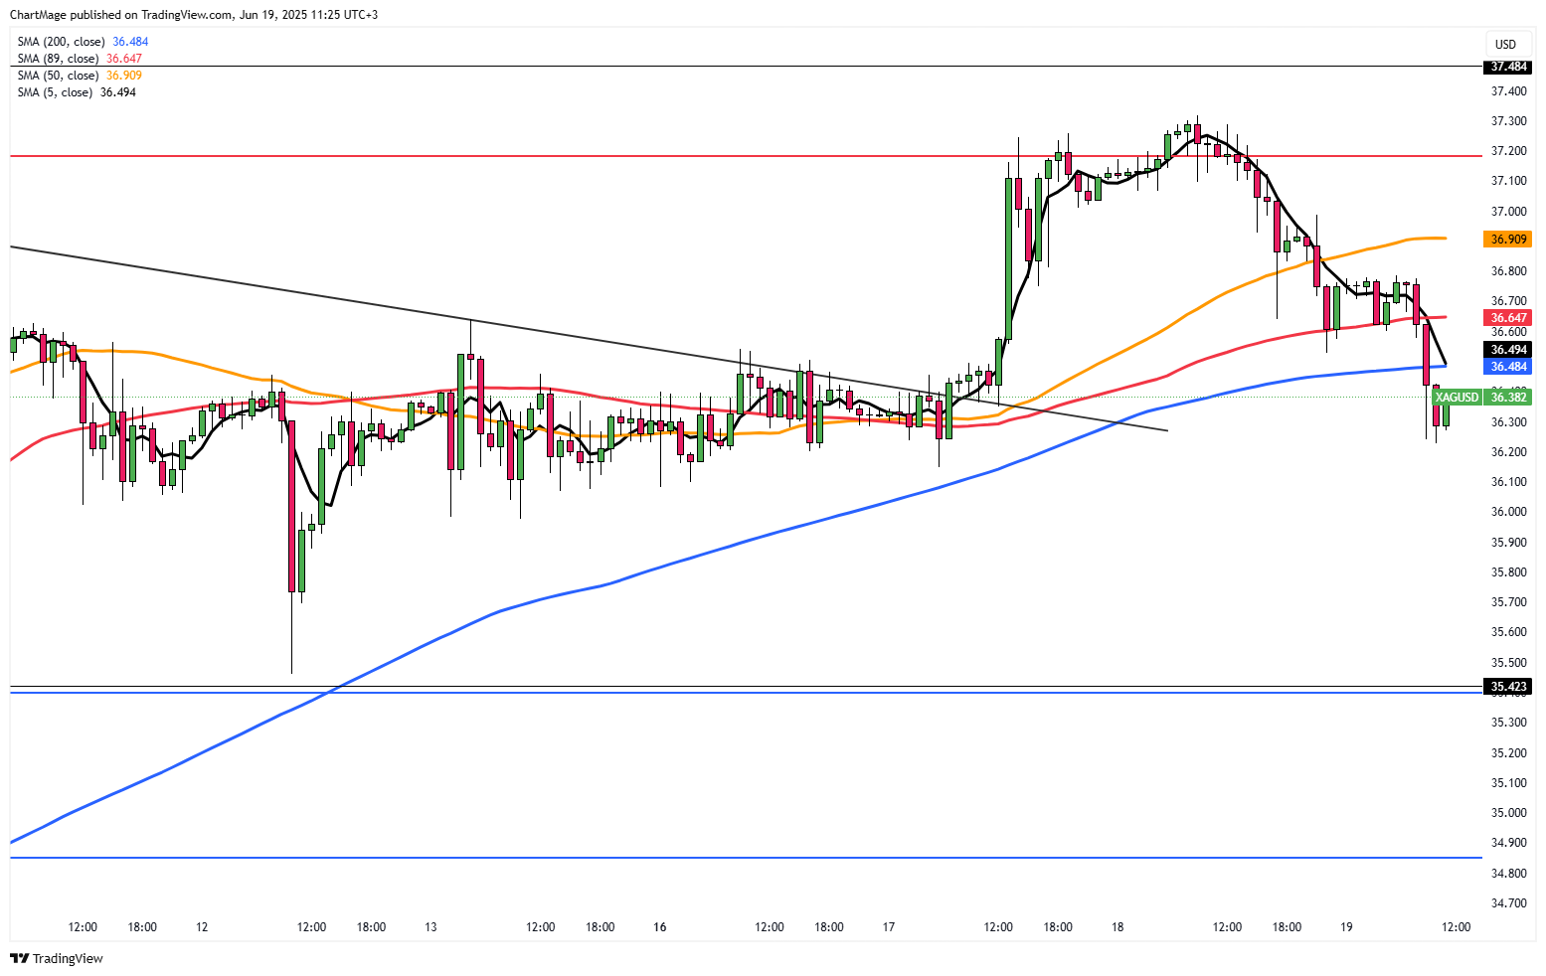Click the 37.300 price axis value
The image size is (1546, 976).
(x=1508, y=121)
